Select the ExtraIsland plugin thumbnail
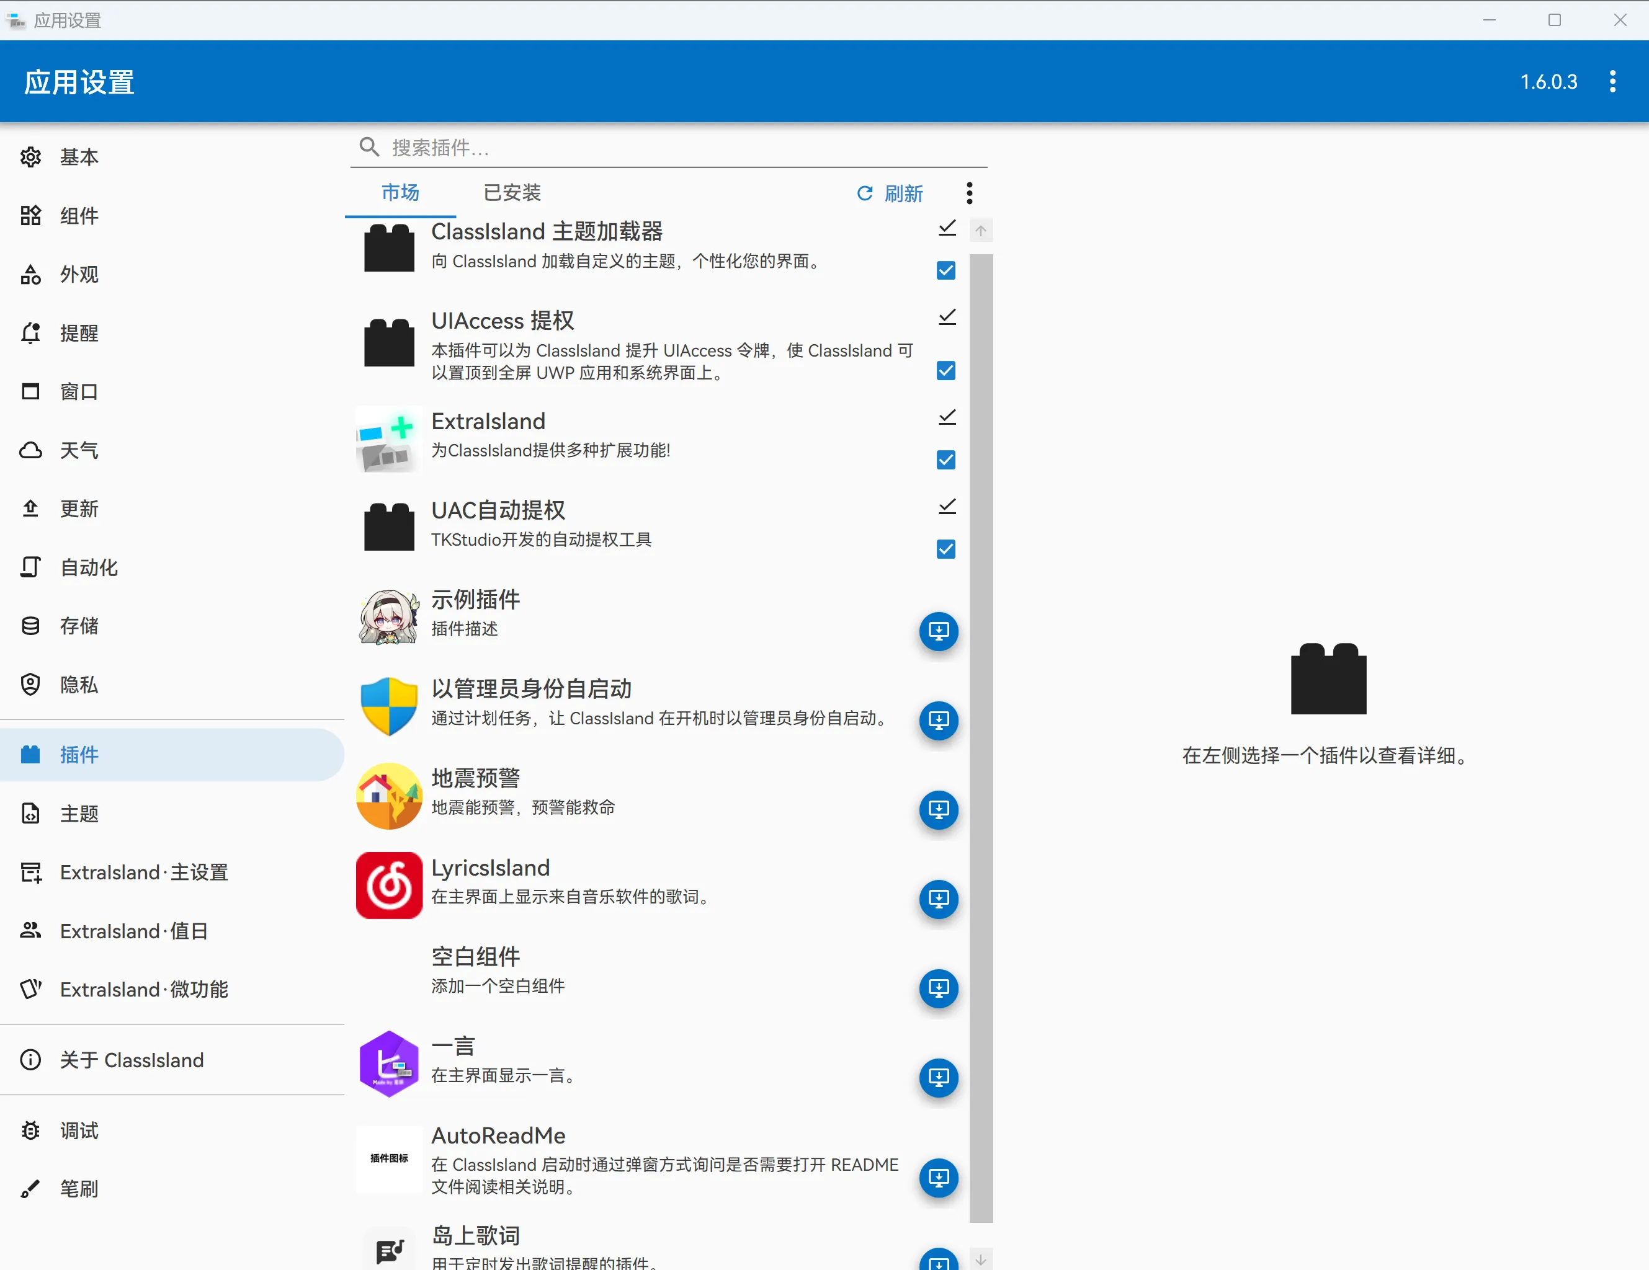 [x=389, y=439]
